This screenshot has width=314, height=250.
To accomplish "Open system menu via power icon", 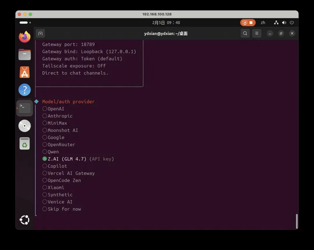I will click(292, 23).
